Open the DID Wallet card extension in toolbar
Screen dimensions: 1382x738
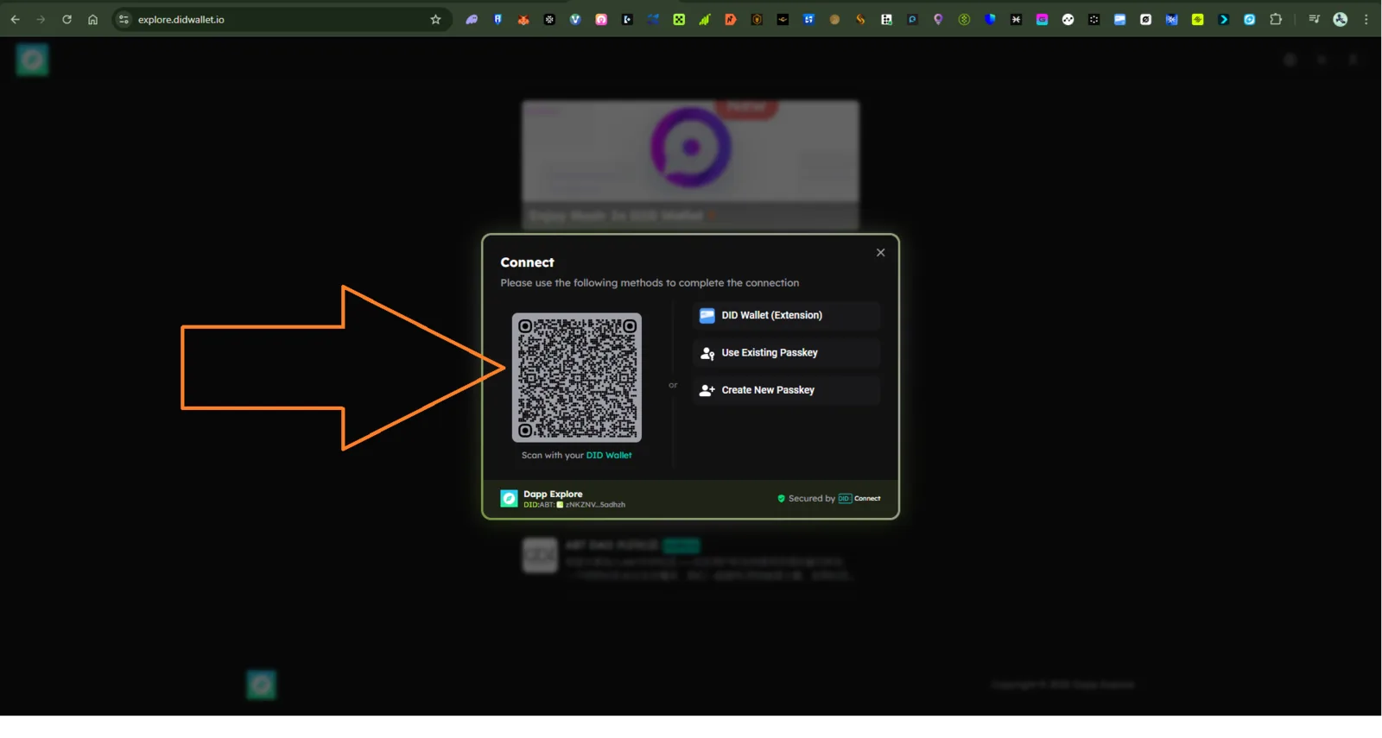(x=1119, y=20)
